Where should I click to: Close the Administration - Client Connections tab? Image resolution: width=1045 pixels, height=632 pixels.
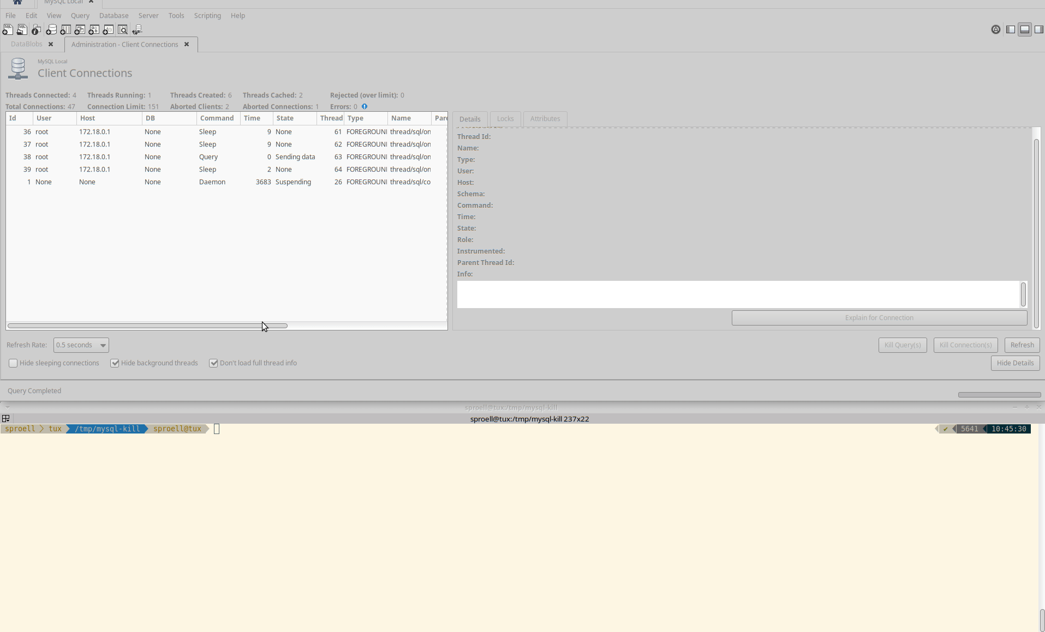coord(187,44)
